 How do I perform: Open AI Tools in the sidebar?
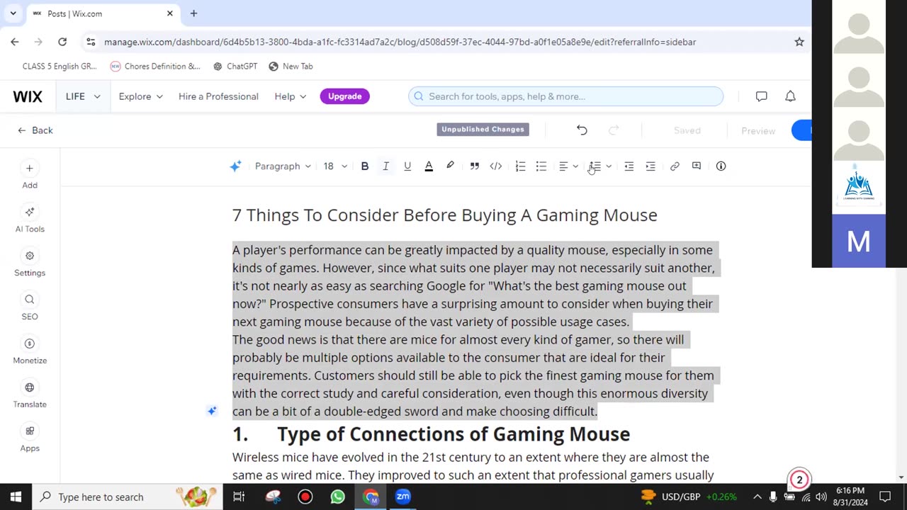point(30,220)
